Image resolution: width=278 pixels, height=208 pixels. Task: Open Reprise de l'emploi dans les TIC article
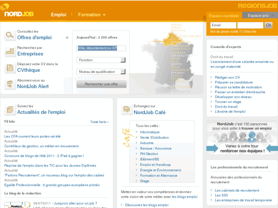point(50,166)
